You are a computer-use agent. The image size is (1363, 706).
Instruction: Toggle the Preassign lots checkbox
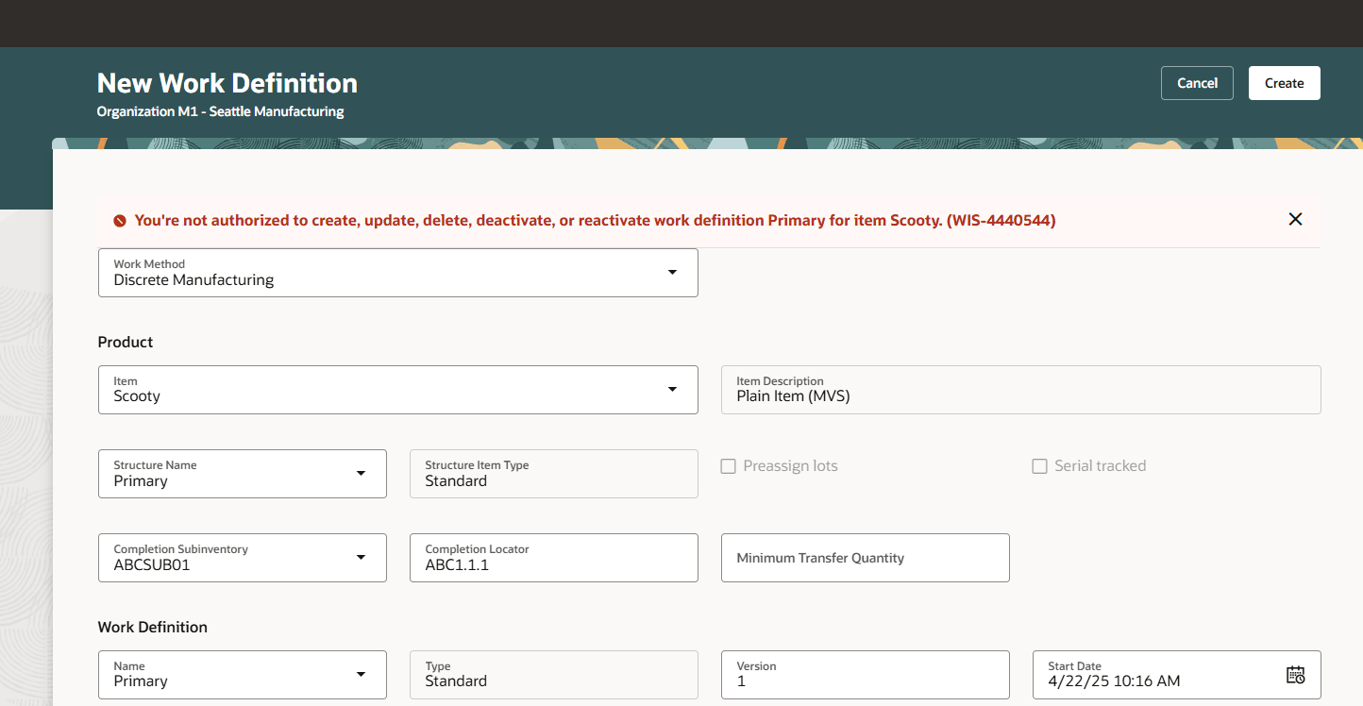point(728,465)
